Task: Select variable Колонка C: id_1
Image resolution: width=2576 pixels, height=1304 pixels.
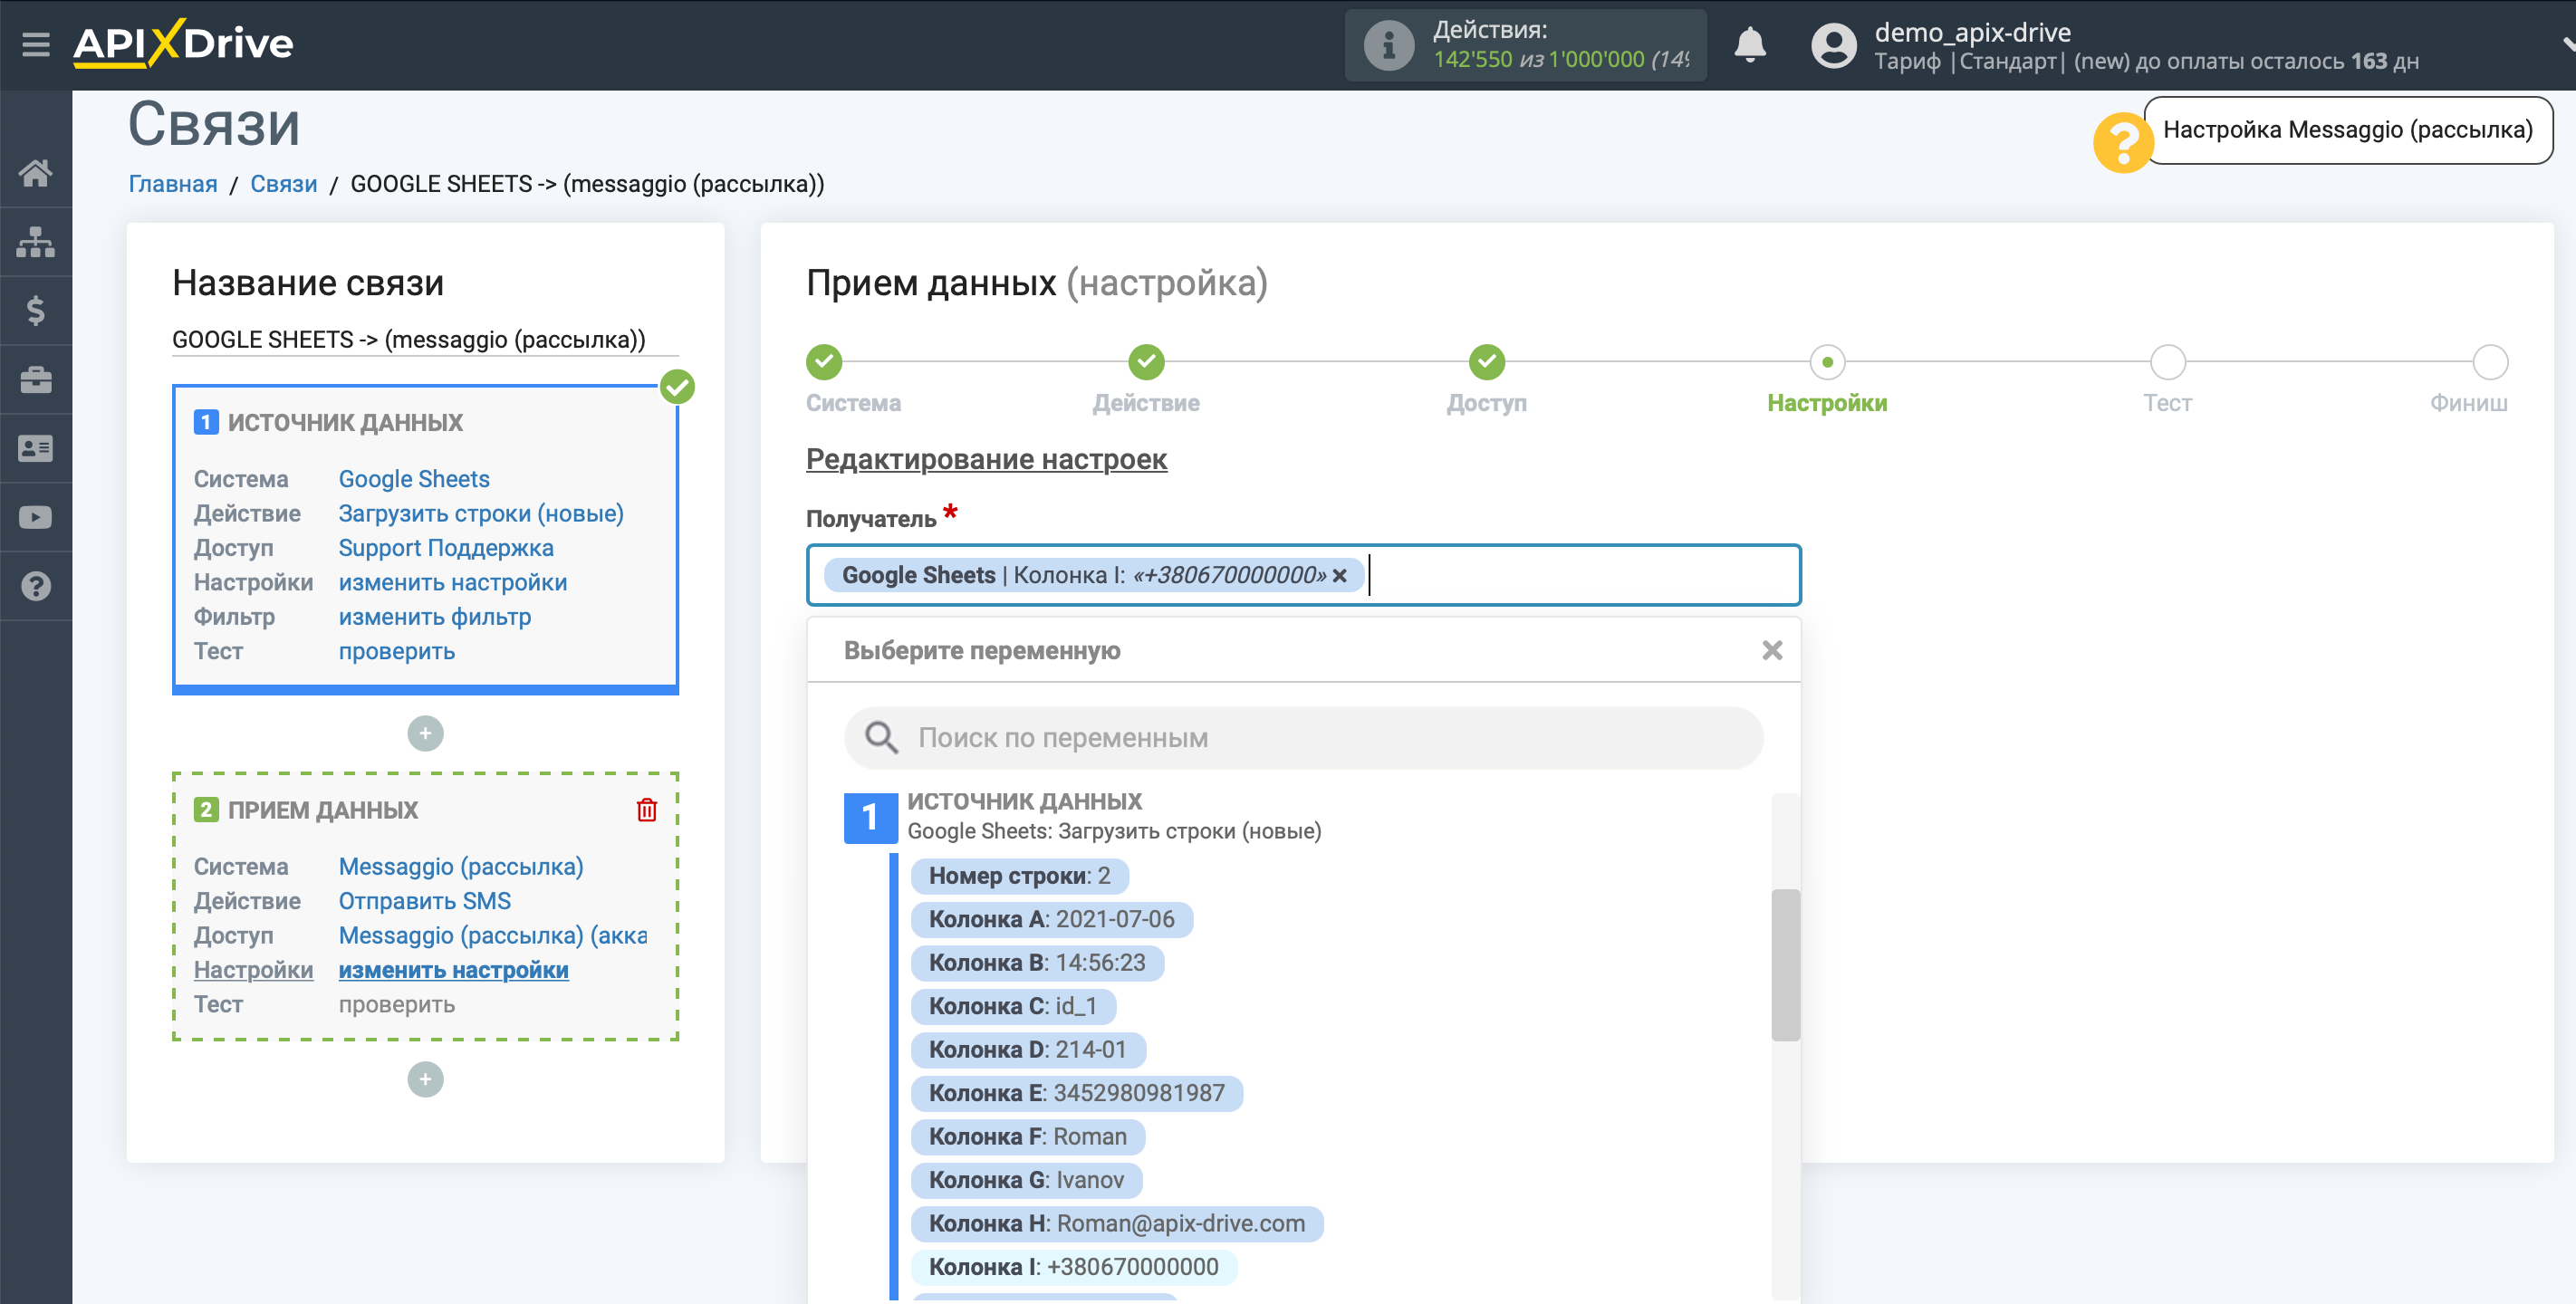Action: coord(1013,1006)
